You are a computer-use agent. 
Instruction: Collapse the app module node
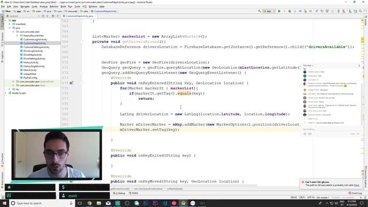[6, 21]
